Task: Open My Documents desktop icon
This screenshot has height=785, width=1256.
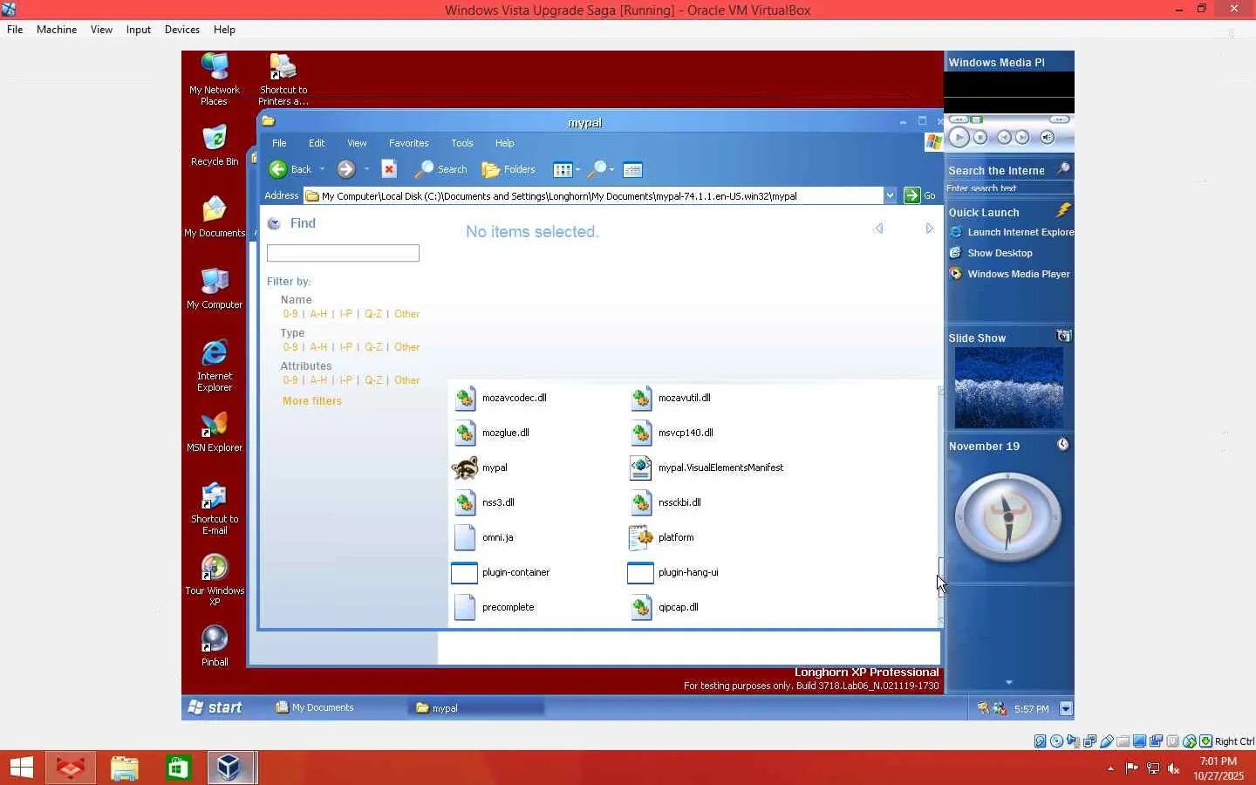Action: [215, 209]
